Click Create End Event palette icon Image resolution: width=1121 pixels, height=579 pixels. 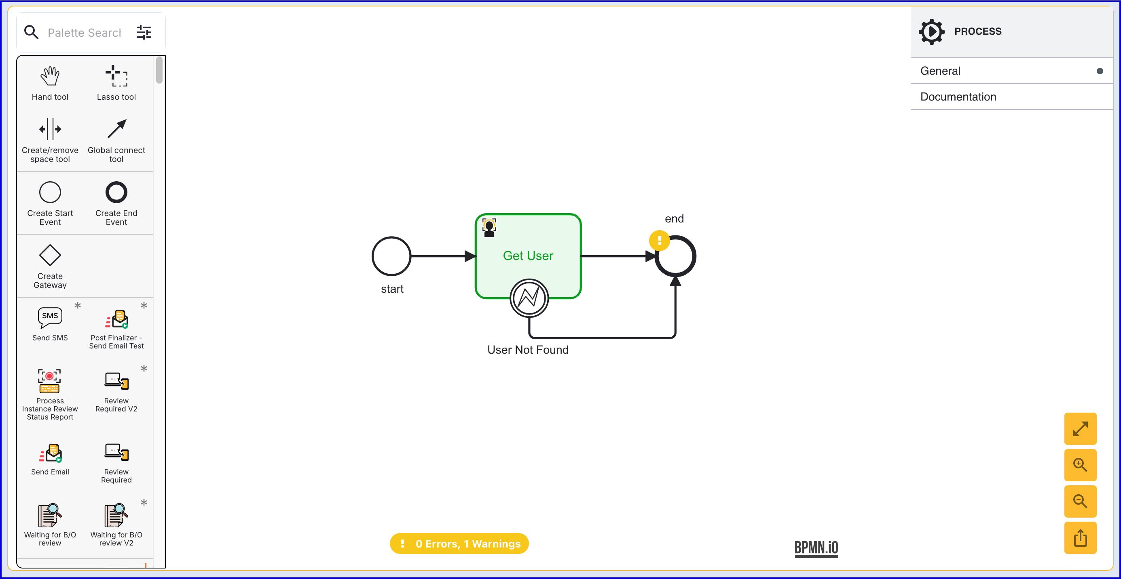coord(116,193)
